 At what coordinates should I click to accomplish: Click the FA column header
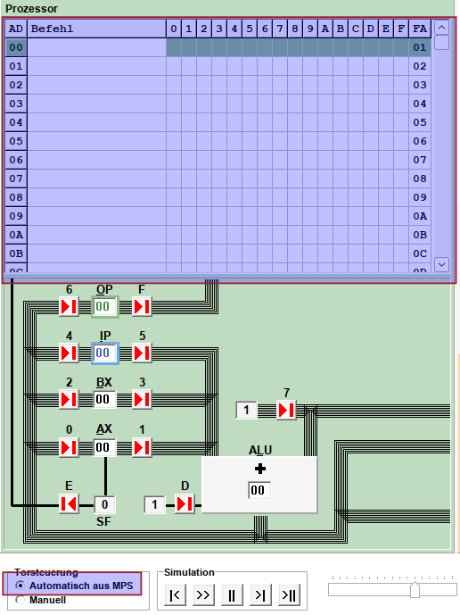(420, 29)
